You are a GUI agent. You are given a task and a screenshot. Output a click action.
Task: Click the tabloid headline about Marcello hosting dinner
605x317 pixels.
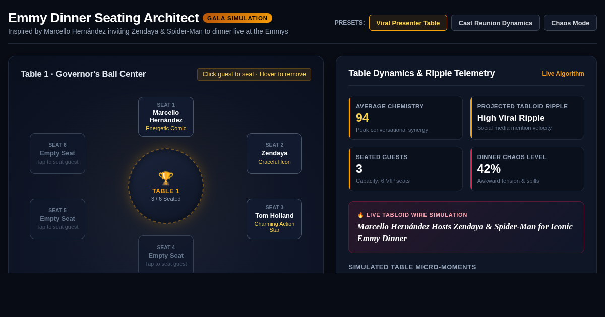tap(465, 232)
